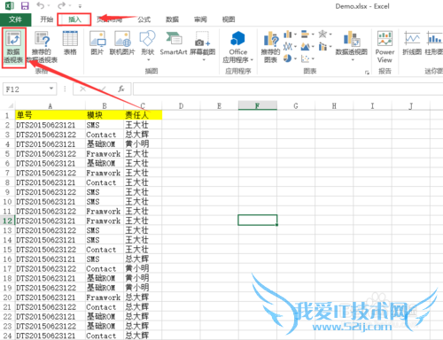
Task: Click the formula bar cancel X icon
Action: tap(83, 89)
